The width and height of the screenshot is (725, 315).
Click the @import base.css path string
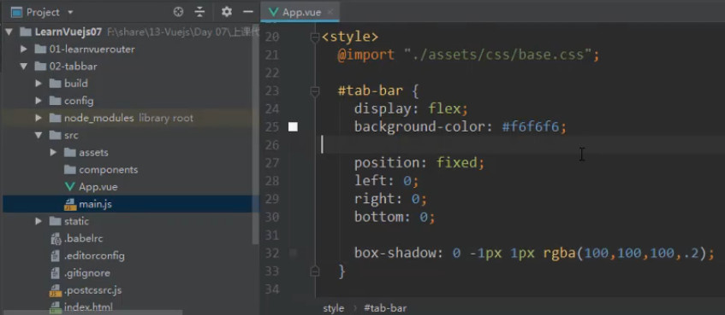pyautogui.click(x=497, y=55)
